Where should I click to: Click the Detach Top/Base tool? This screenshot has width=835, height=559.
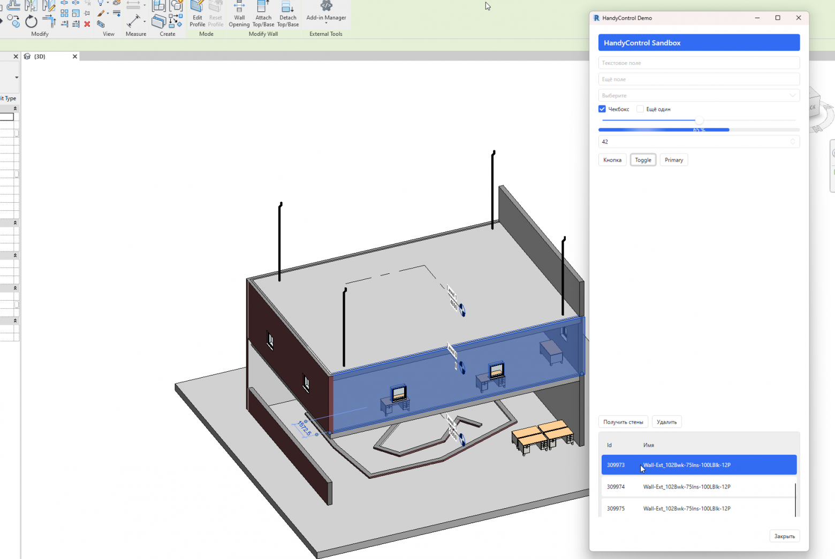pos(288,14)
